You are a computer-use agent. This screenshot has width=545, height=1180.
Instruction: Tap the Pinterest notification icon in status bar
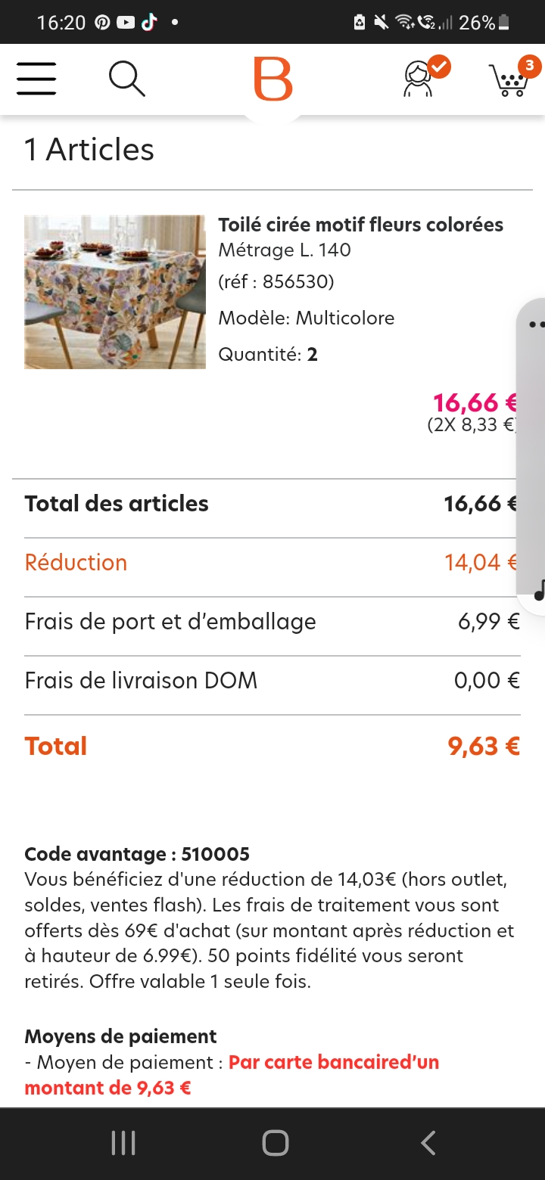(103, 23)
